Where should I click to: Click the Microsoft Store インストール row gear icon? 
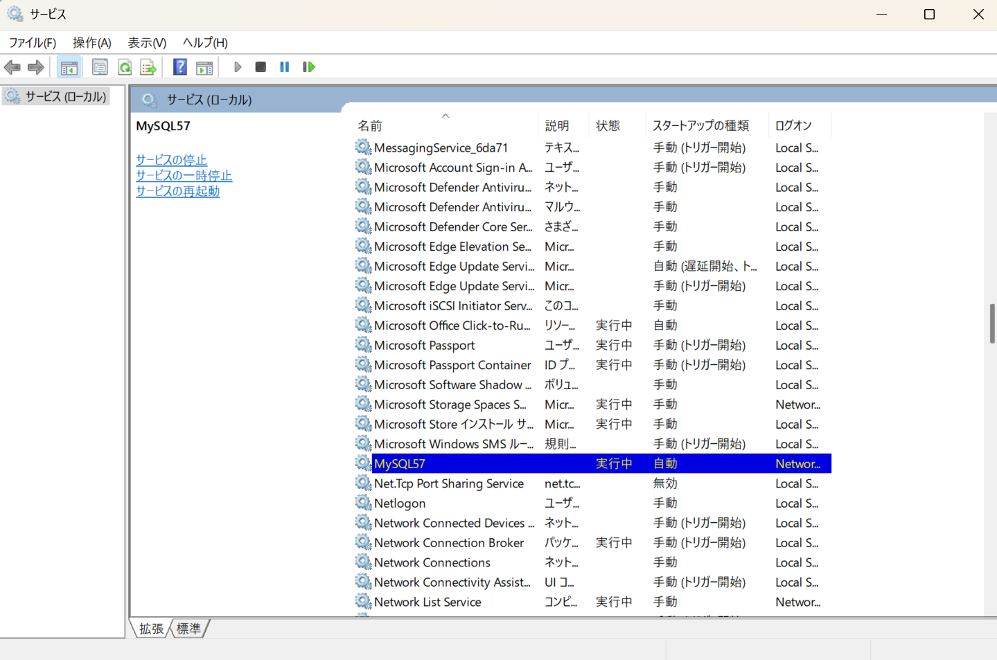click(363, 423)
